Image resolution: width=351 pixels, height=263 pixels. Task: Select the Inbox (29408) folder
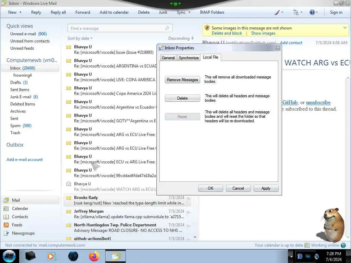(31, 68)
